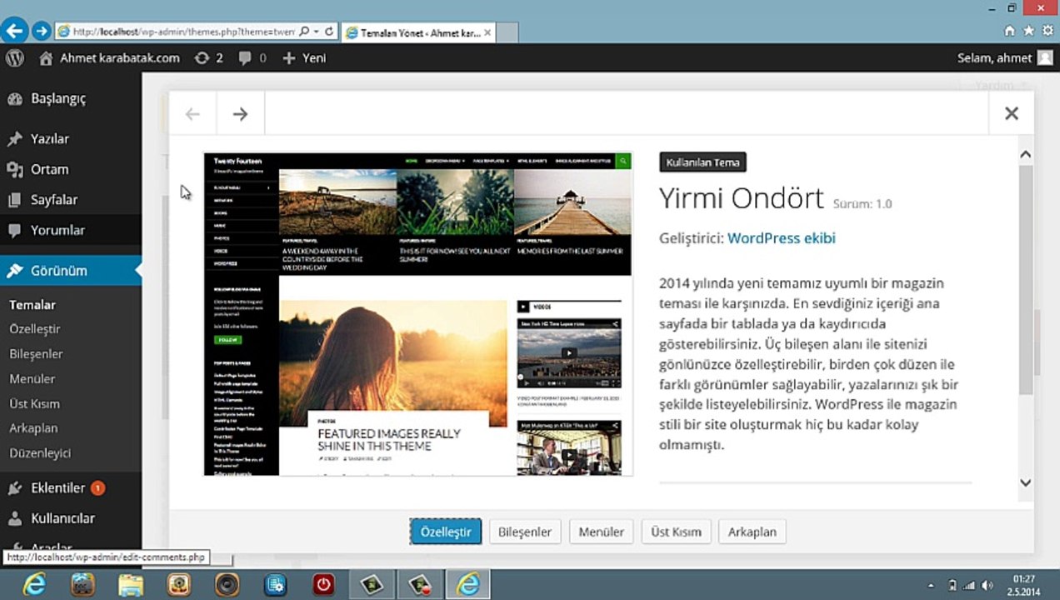Click the Twenty Fourteen theme screenshot
The width and height of the screenshot is (1060, 600).
point(418,314)
